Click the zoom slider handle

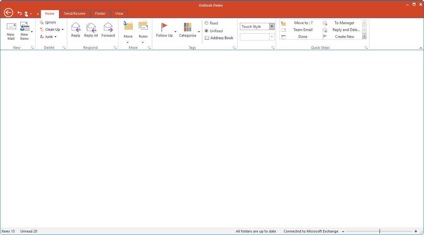click(380, 231)
